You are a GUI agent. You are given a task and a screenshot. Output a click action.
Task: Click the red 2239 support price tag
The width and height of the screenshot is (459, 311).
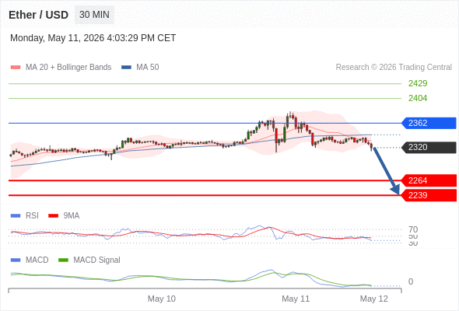tap(429, 195)
